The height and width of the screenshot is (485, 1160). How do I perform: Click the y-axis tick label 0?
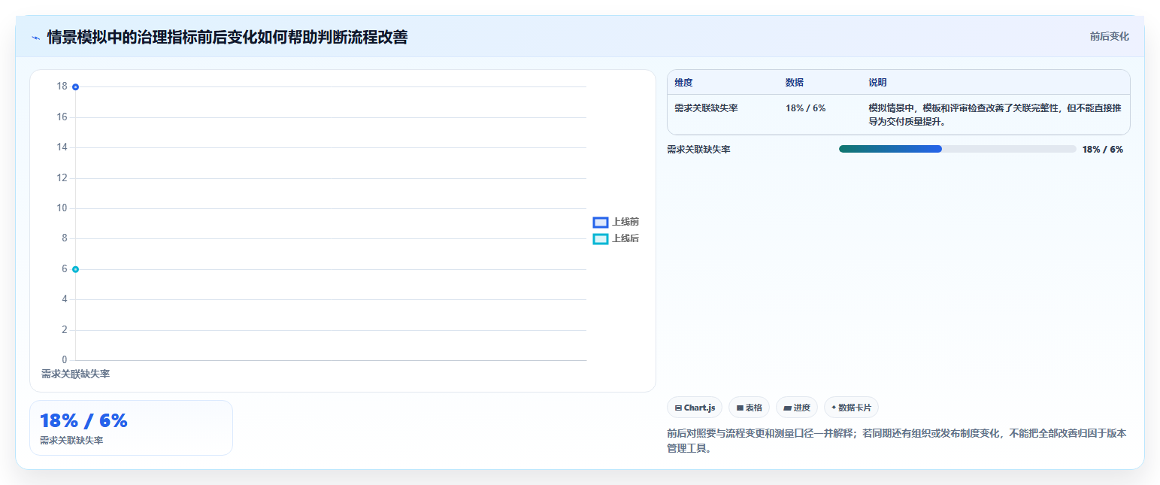click(64, 360)
